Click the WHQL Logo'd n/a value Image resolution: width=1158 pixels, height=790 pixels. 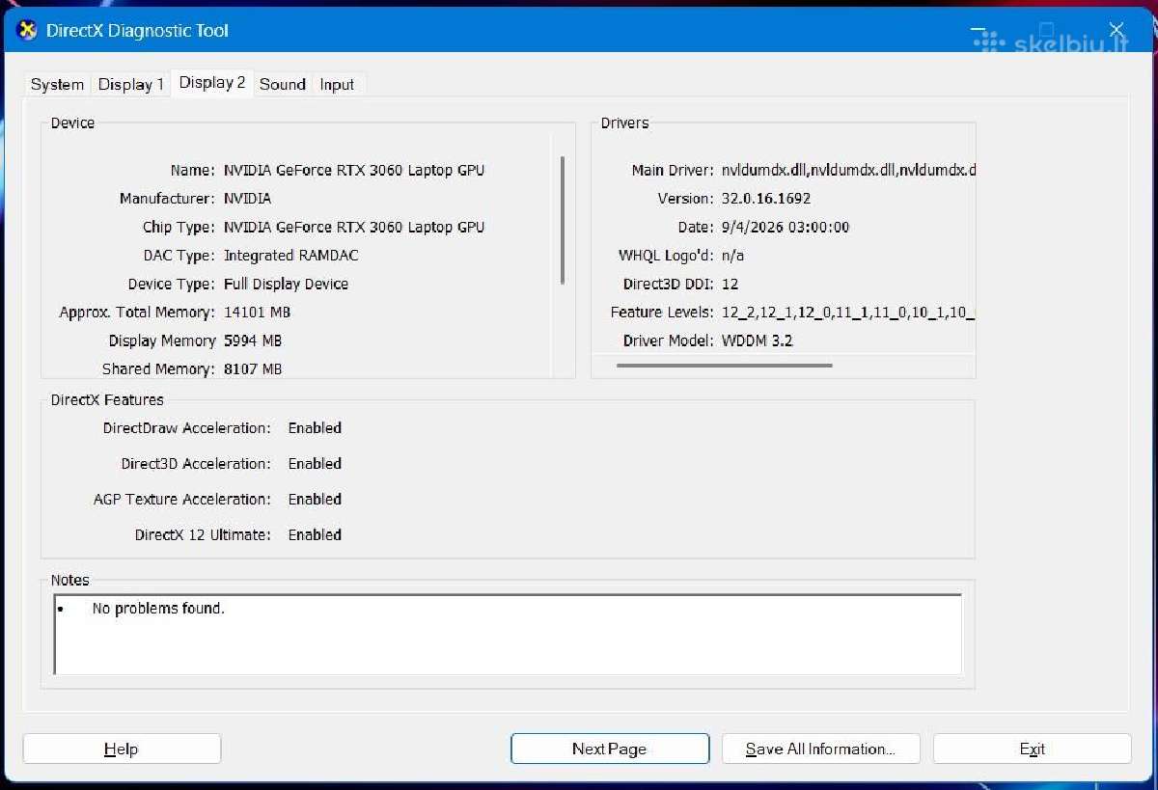[732, 256]
